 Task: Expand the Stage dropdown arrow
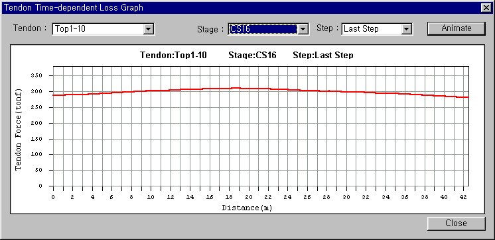(x=303, y=29)
